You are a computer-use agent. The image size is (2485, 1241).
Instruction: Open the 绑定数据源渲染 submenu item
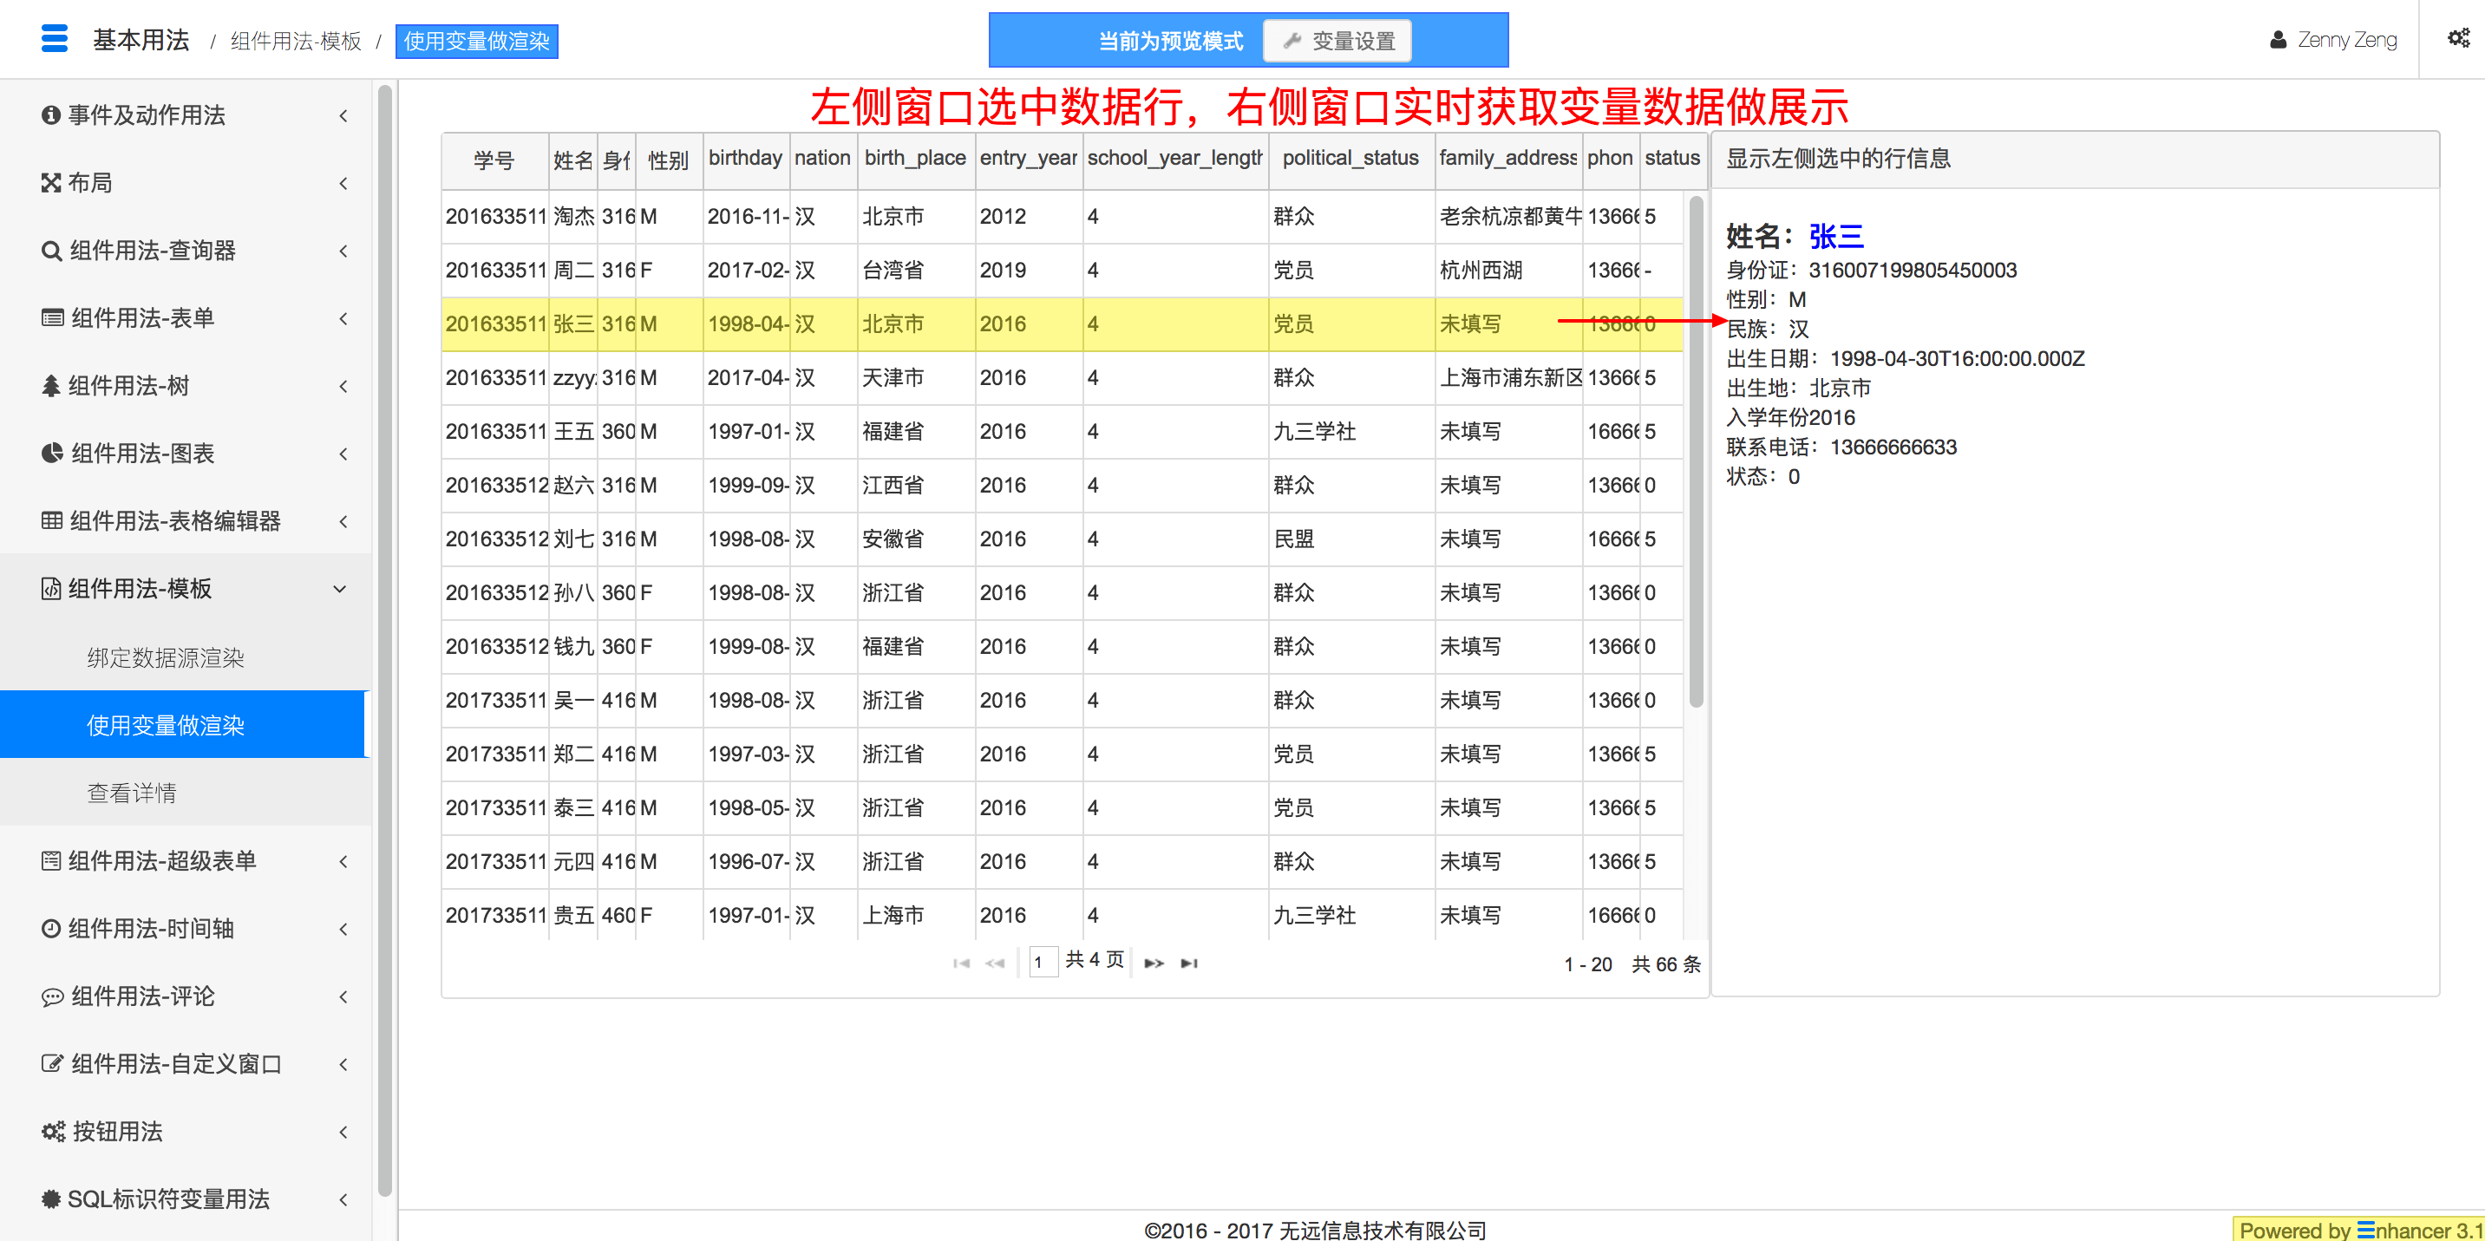tap(166, 657)
